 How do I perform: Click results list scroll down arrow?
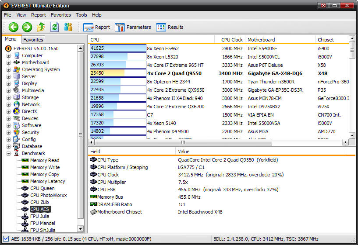pyautogui.click(x=352, y=135)
